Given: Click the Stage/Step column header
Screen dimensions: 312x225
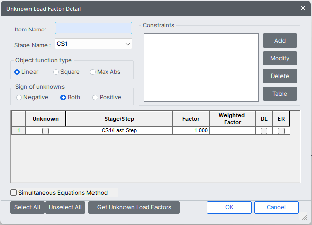Looking at the screenshot, I should [119, 119].
